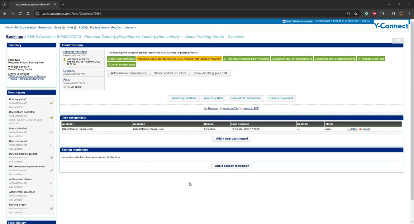Viewport: 414px width, 224px height.
Task: Open the Resources menu
Action: (45, 28)
